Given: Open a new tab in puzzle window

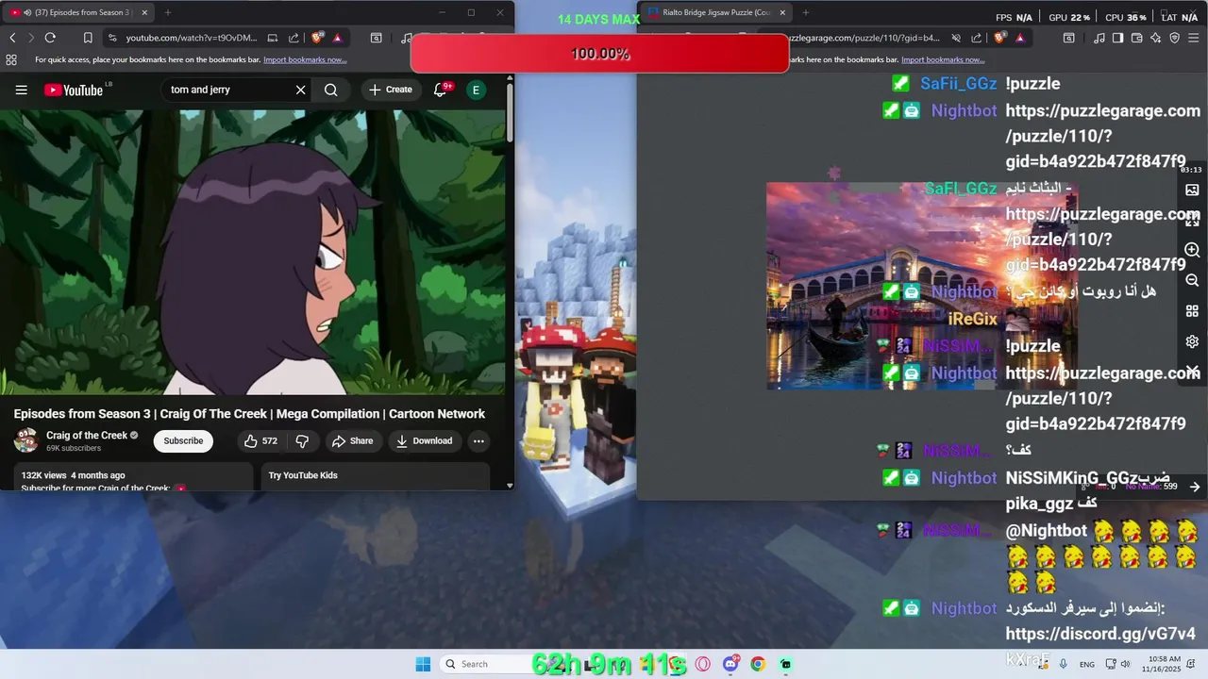Looking at the screenshot, I should pyautogui.click(x=805, y=12).
